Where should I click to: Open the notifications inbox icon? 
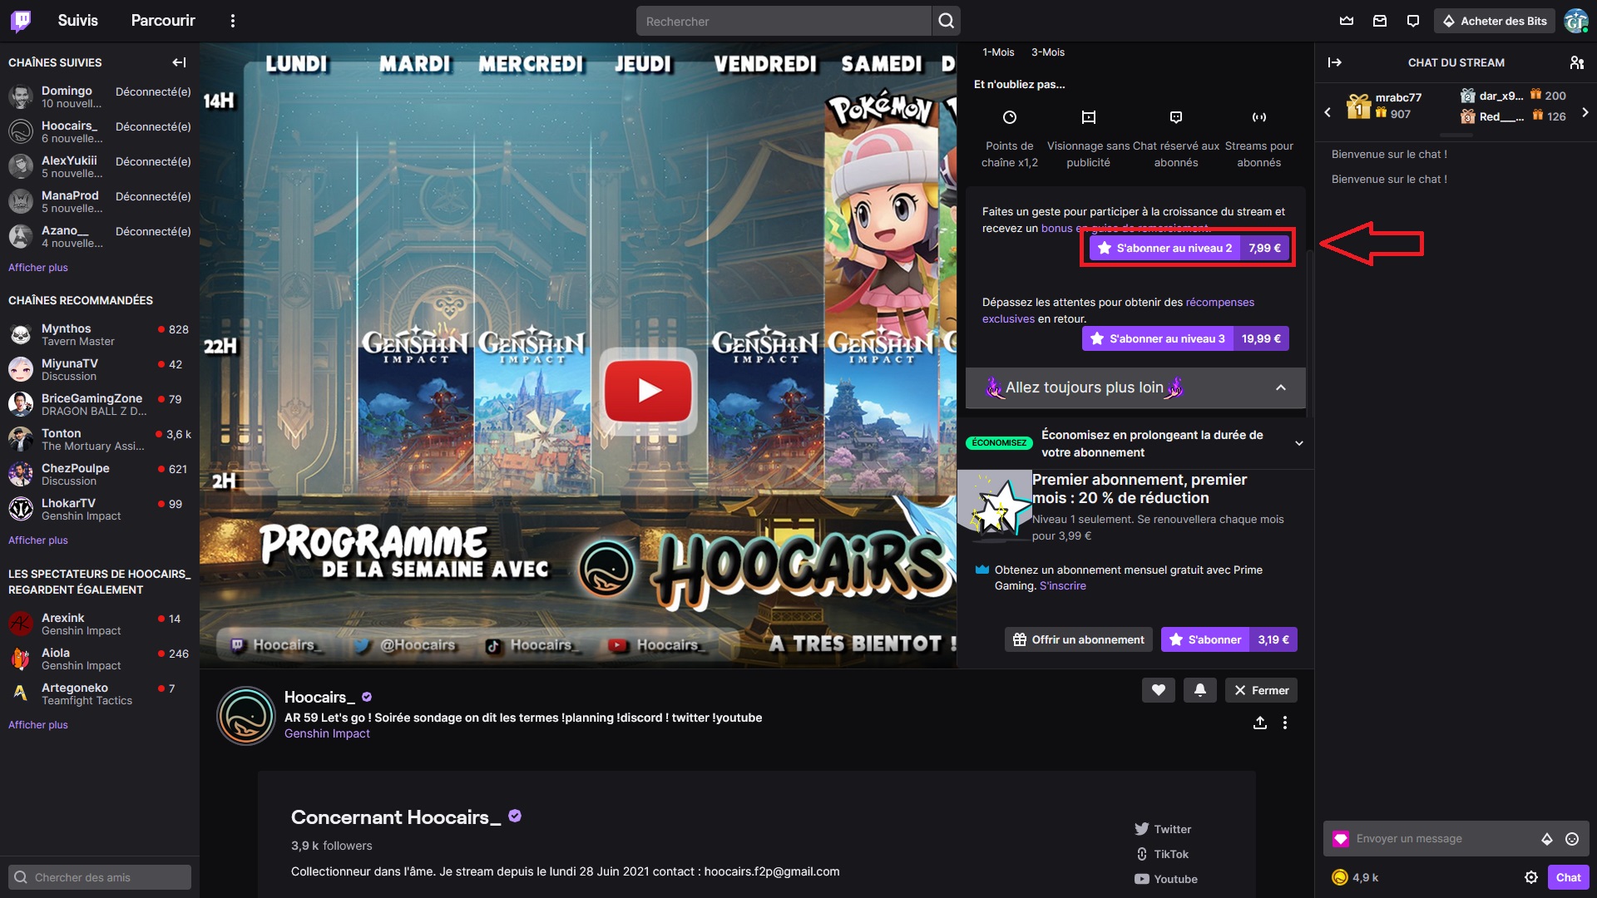1380,21
